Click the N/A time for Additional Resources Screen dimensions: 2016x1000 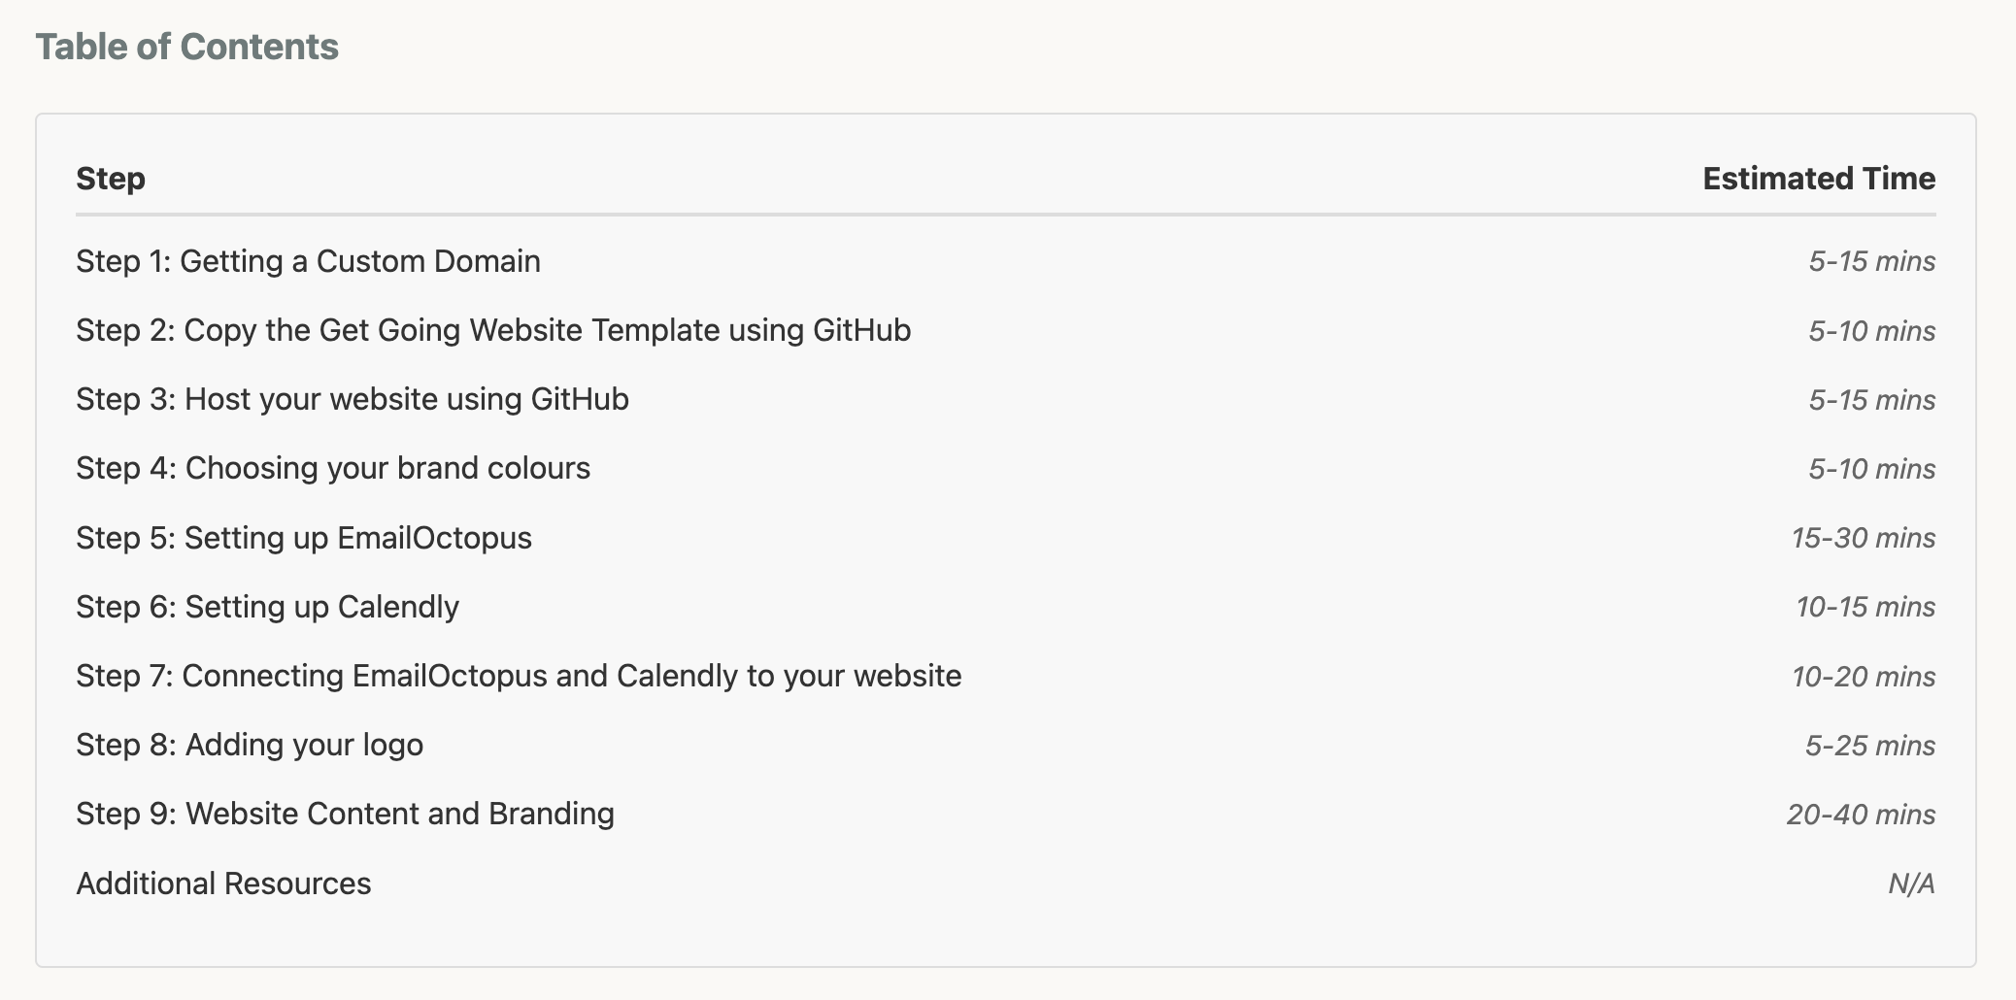tap(1911, 883)
